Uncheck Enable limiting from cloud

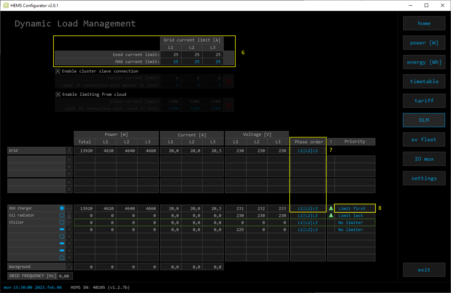[58, 94]
